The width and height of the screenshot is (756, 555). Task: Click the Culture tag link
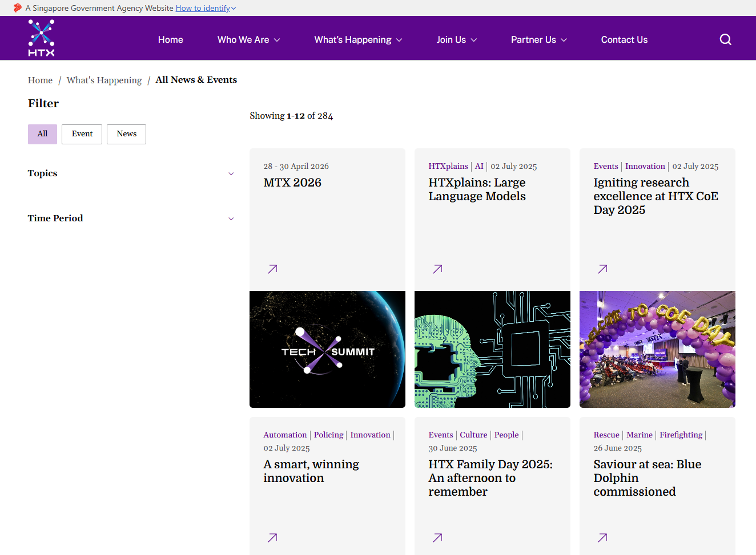tap(473, 435)
